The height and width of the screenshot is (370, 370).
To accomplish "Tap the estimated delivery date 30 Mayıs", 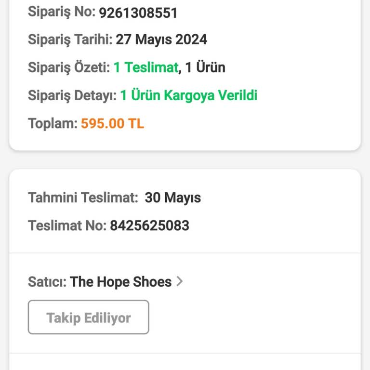I will pyautogui.click(x=173, y=198).
